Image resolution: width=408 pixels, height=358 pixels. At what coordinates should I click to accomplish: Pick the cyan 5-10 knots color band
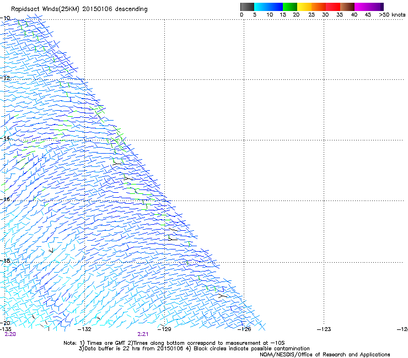coord(261,7)
